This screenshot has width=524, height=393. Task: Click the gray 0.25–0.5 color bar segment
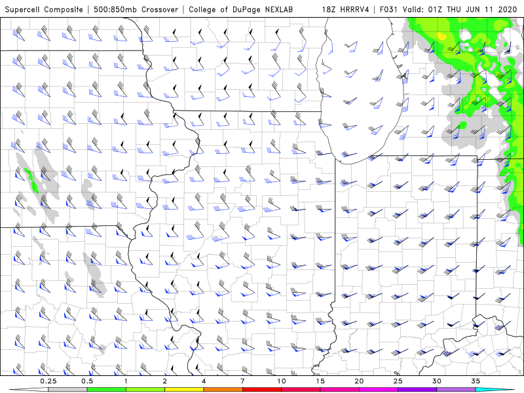67,390
